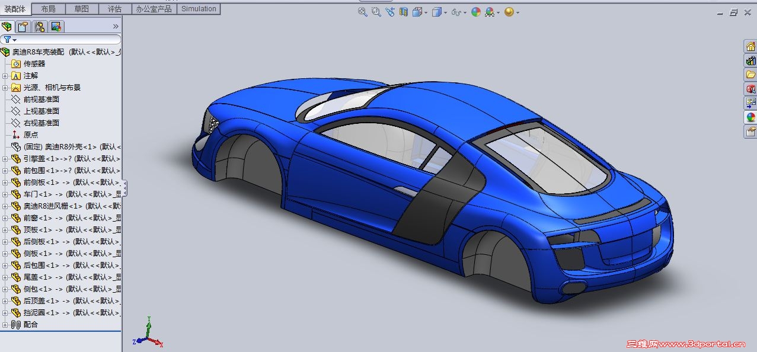Screen dimensions: 757x352
Task: Open Hide/Show Items dropdown arrow
Action: (465, 12)
